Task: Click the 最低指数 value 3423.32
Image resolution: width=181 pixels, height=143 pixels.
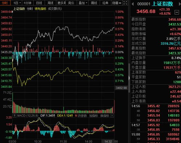Action: pos(174,53)
